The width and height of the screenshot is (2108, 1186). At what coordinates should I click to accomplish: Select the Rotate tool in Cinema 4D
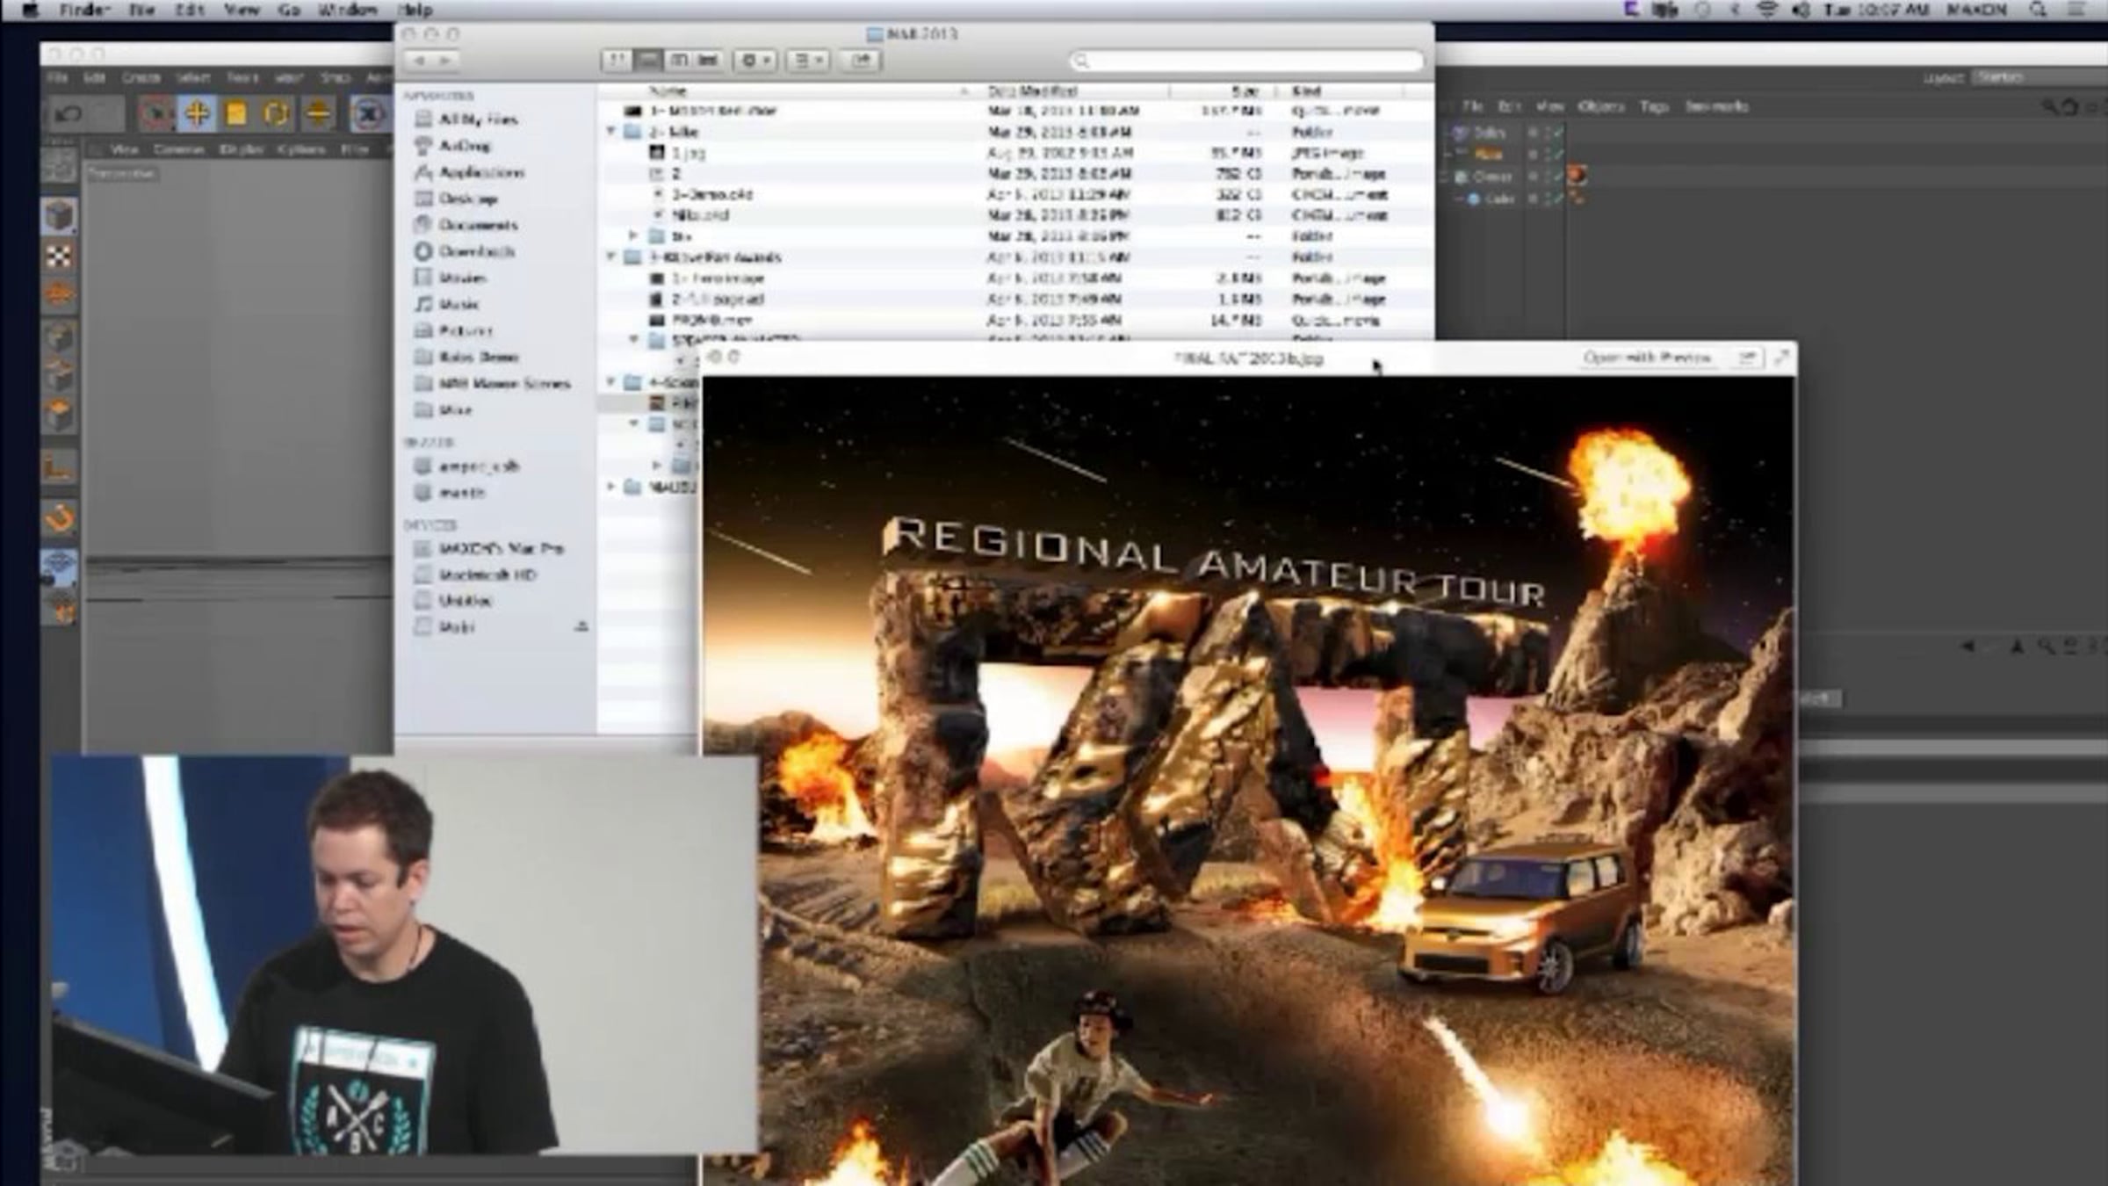pos(276,113)
